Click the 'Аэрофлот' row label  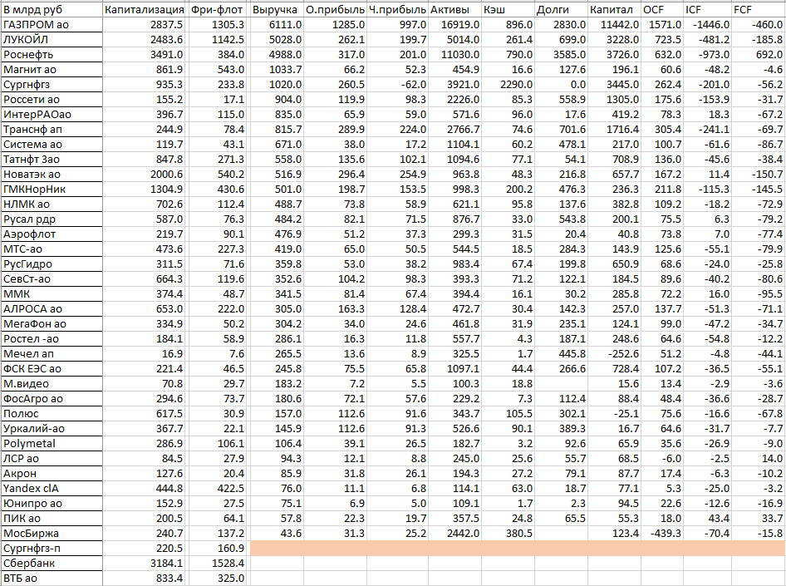click(52, 234)
